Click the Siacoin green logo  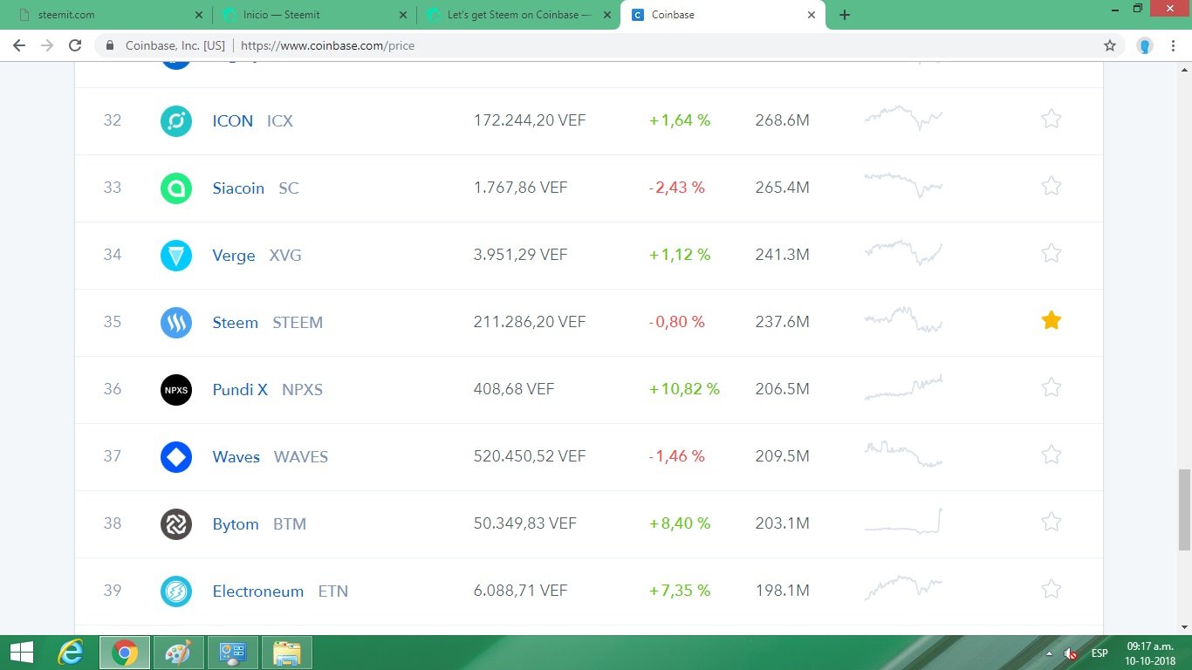[x=176, y=188]
